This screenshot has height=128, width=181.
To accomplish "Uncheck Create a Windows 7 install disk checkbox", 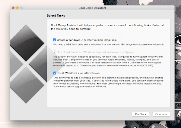I will (55, 40).
